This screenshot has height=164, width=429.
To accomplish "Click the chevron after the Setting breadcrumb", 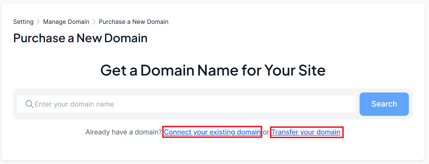I will coord(38,22).
